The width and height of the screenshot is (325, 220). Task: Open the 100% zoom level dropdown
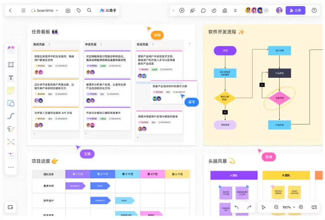(x=289, y=207)
